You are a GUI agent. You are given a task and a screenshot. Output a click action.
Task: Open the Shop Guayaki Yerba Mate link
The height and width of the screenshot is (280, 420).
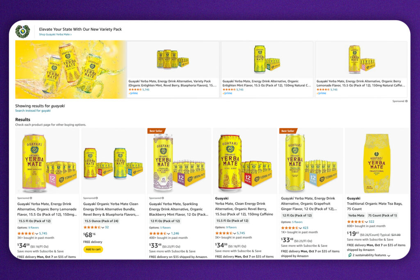pos(55,34)
